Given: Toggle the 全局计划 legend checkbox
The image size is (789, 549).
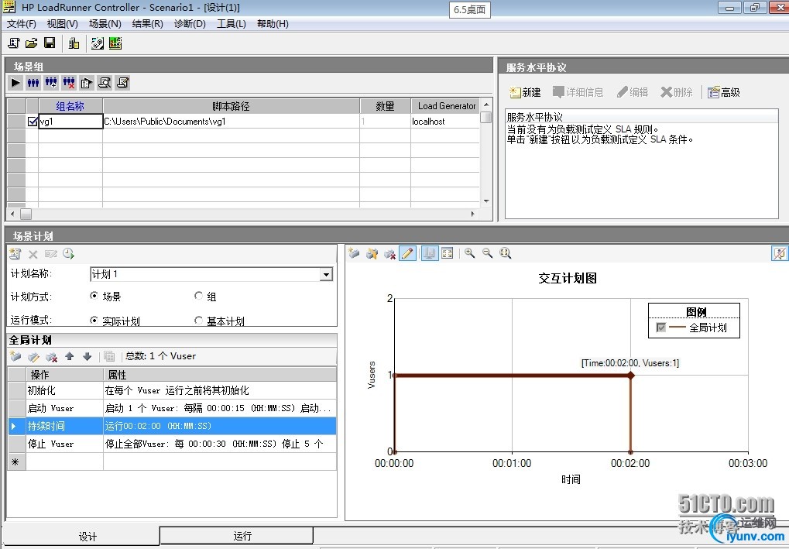Looking at the screenshot, I should [x=661, y=328].
